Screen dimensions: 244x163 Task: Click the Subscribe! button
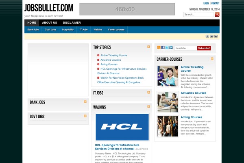point(204,48)
